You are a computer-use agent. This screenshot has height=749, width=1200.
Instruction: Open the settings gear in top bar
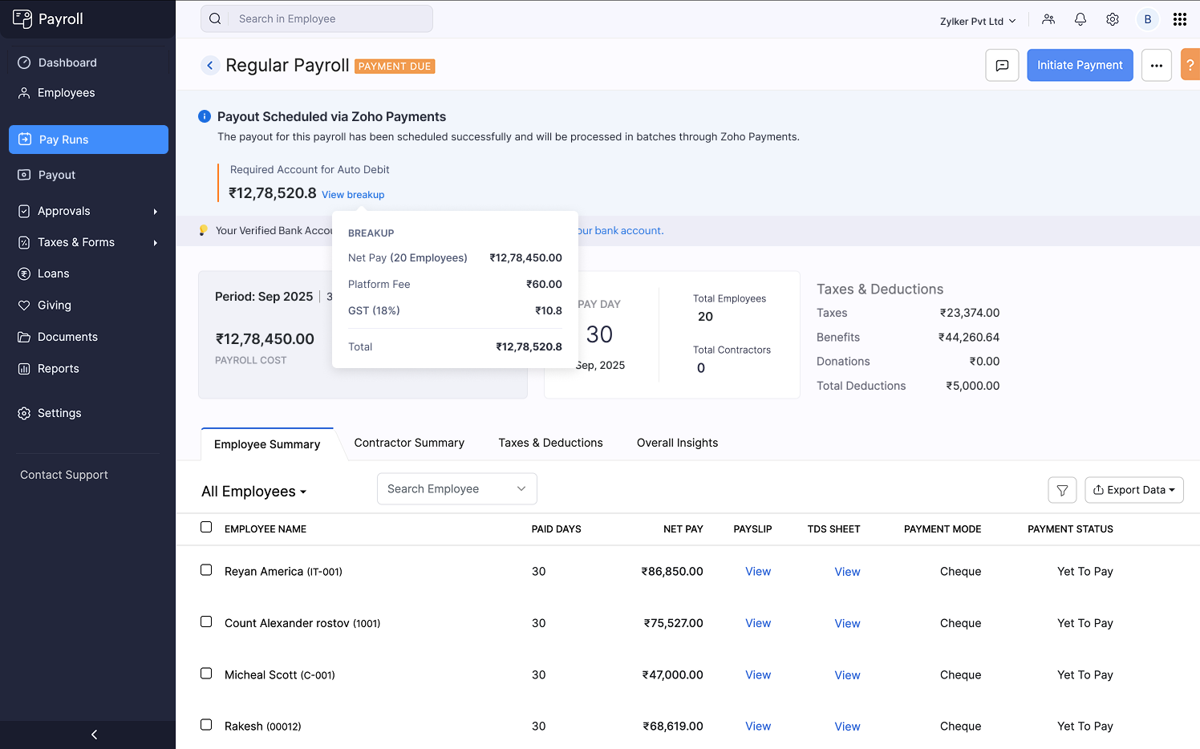(x=1113, y=19)
